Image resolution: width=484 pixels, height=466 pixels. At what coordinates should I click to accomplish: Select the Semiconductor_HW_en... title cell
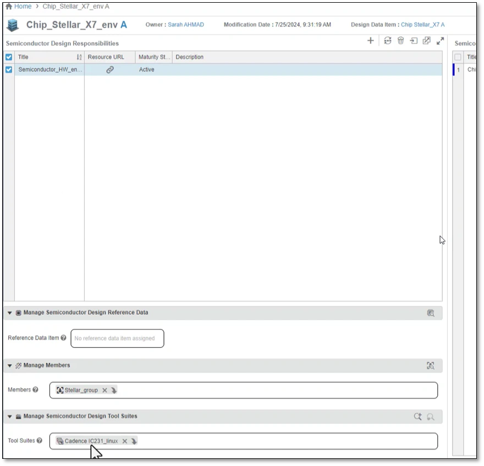point(50,70)
